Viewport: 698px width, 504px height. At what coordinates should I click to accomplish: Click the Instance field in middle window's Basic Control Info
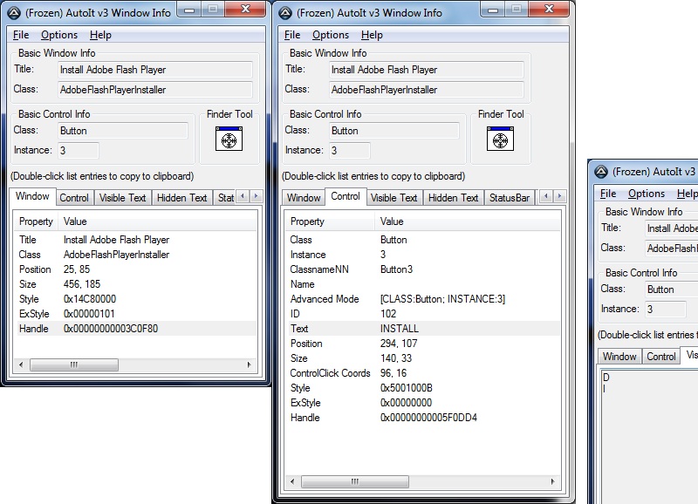click(350, 150)
